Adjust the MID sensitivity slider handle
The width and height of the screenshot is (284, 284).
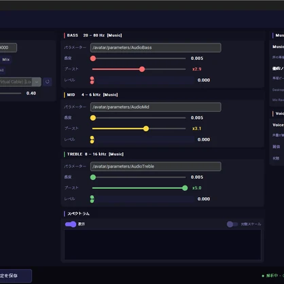point(93,118)
